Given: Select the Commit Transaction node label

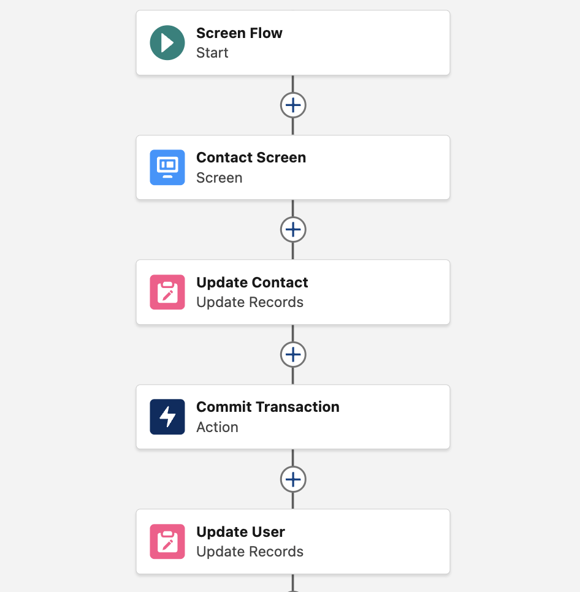Looking at the screenshot, I should (x=267, y=407).
